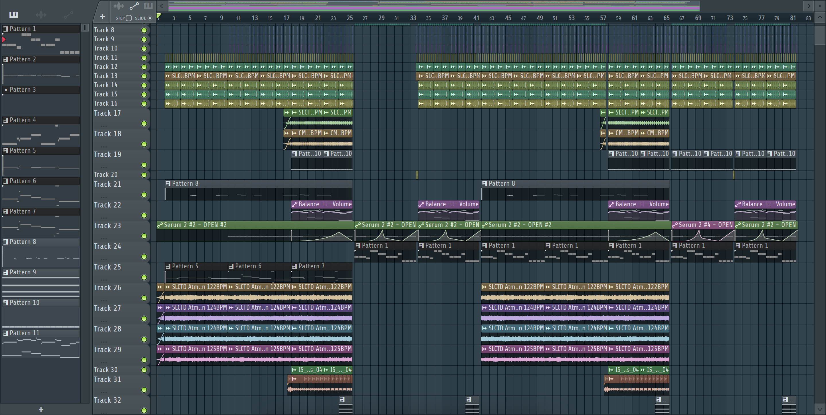Image resolution: width=826 pixels, height=415 pixels.
Task: Click the playlist vertical scrollbar thumb
Action: [820, 35]
